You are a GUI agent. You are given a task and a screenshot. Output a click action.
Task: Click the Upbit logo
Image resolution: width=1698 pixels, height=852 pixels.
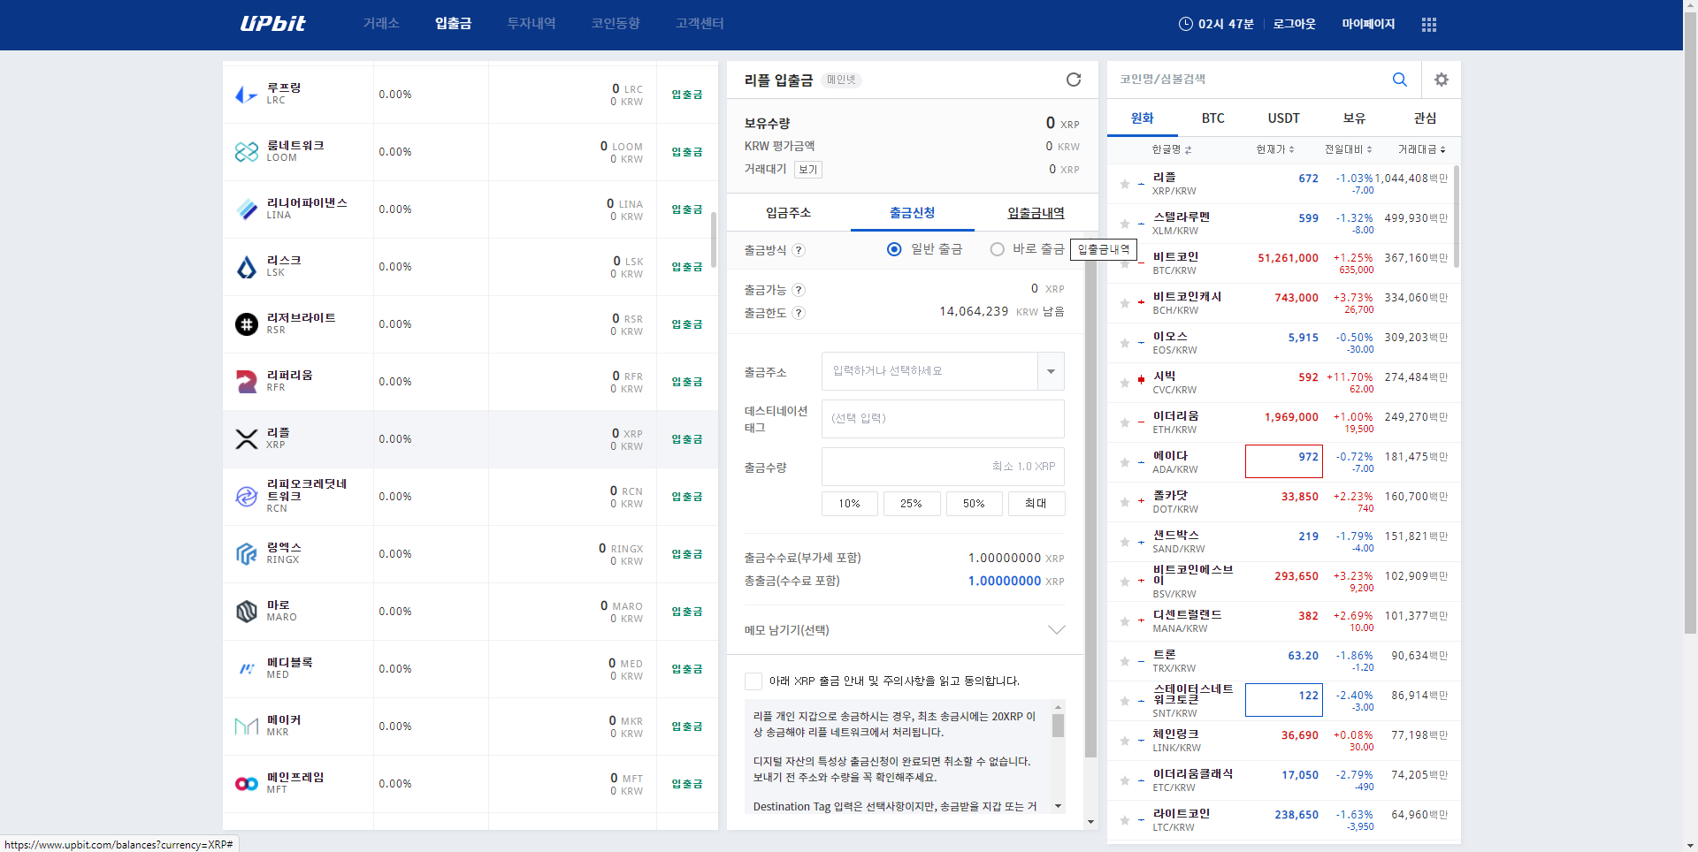(272, 24)
